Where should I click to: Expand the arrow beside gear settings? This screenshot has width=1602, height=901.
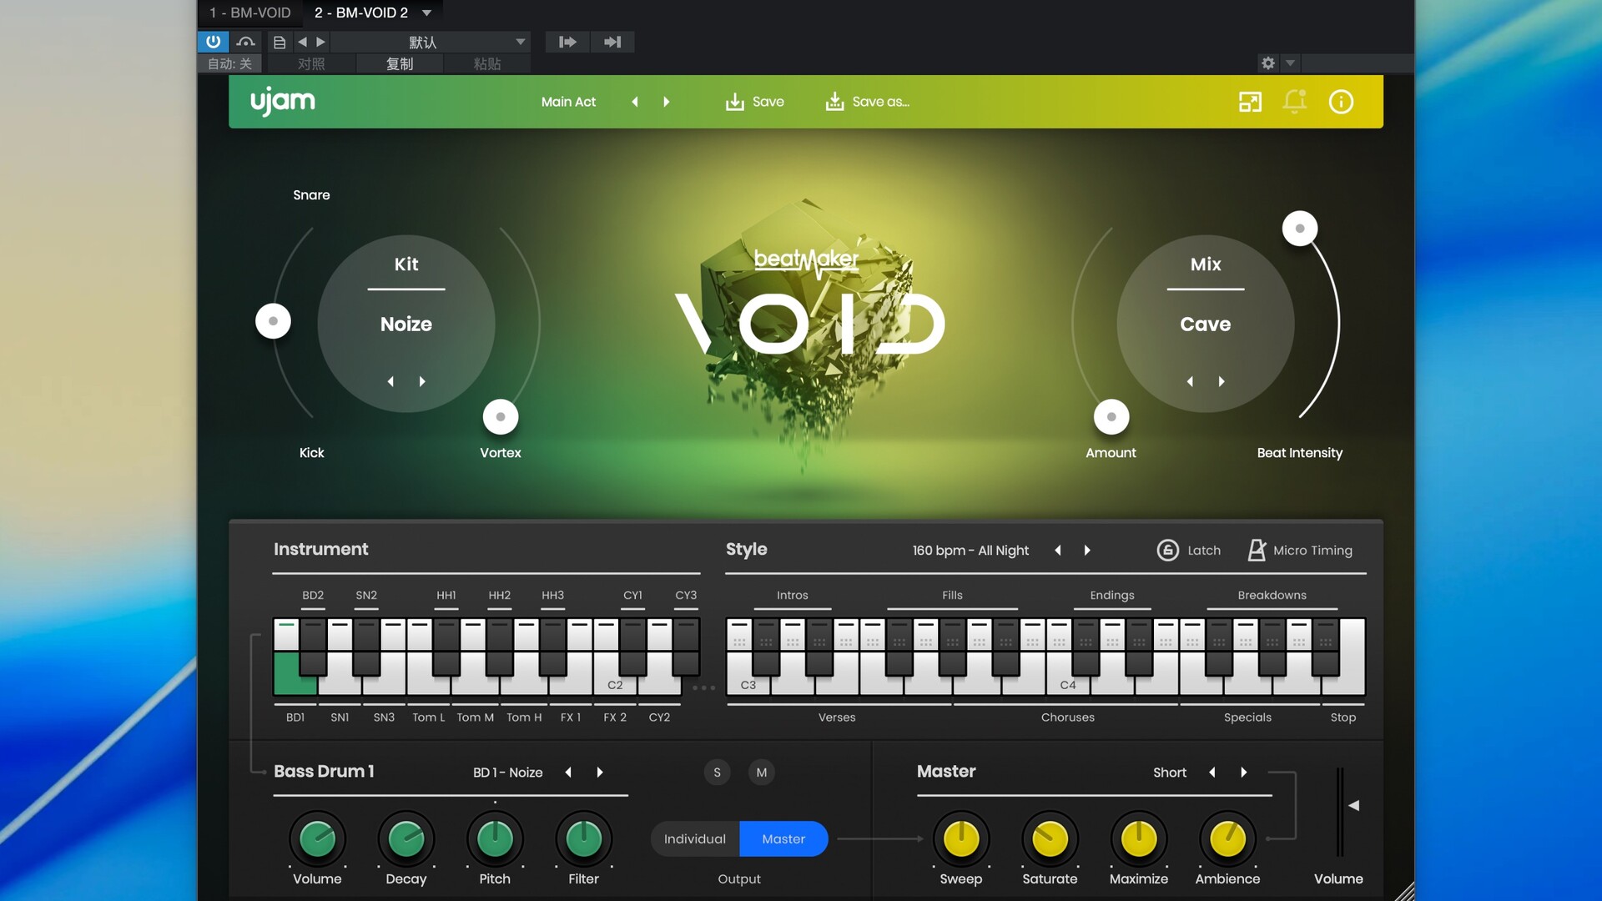click(x=1290, y=63)
